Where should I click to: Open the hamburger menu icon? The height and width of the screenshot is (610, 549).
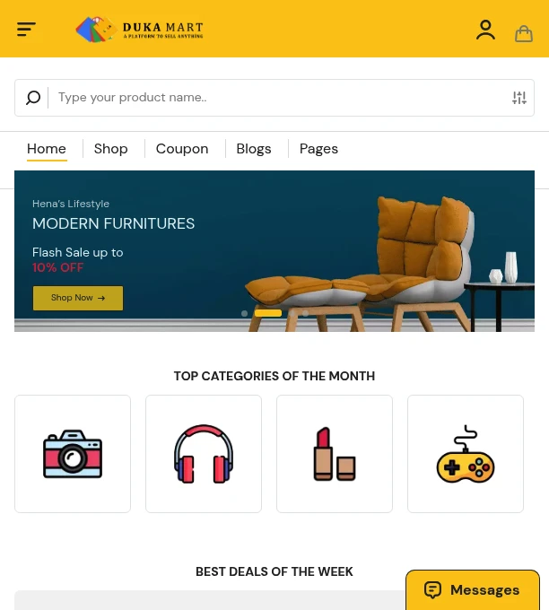(26, 29)
